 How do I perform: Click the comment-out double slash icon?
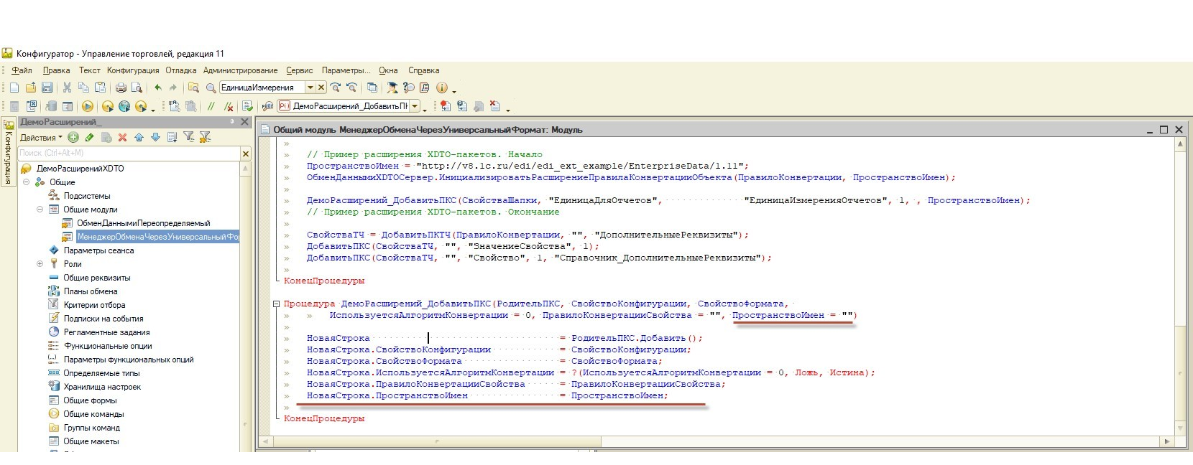[211, 106]
